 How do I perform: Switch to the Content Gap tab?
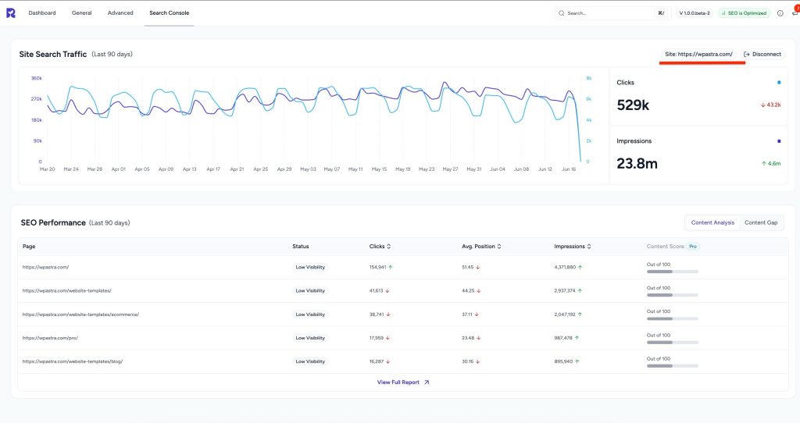pos(761,222)
